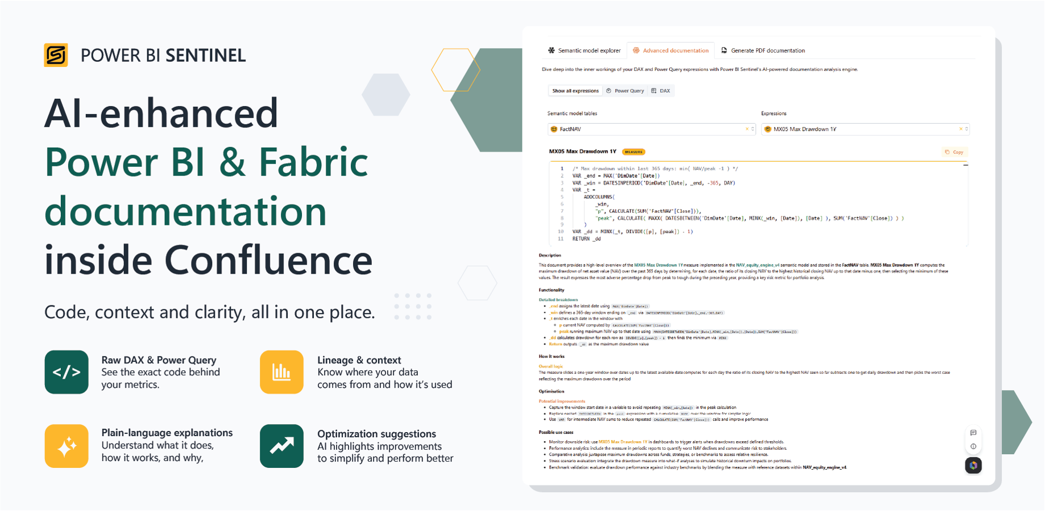1045x511 pixels.
Task: Clear the MX05 Max Drawdown 1Y expression selection
Action: (960, 129)
